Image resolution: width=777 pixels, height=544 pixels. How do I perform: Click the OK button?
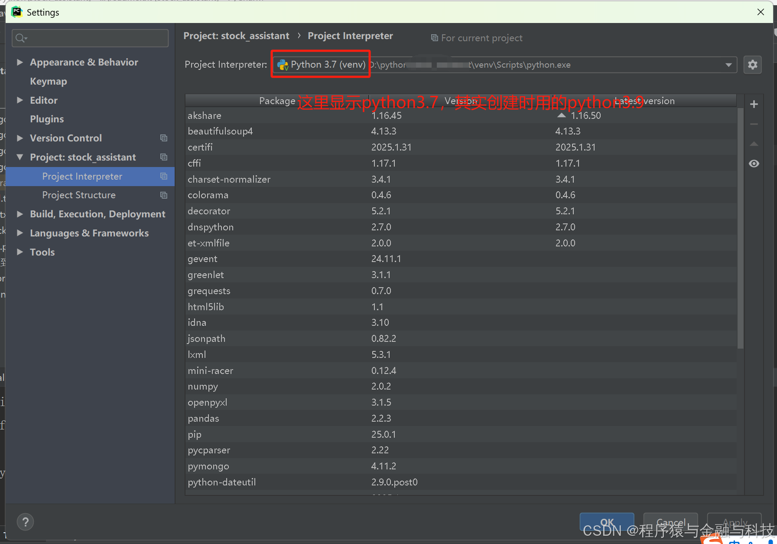(607, 522)
